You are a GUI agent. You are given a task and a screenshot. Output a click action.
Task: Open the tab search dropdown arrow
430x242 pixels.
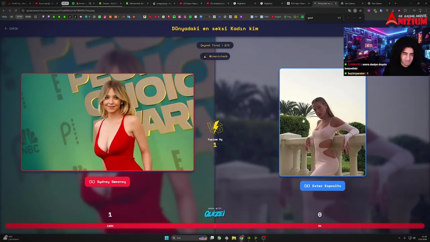pyautogui.click(x=3, y=3)
